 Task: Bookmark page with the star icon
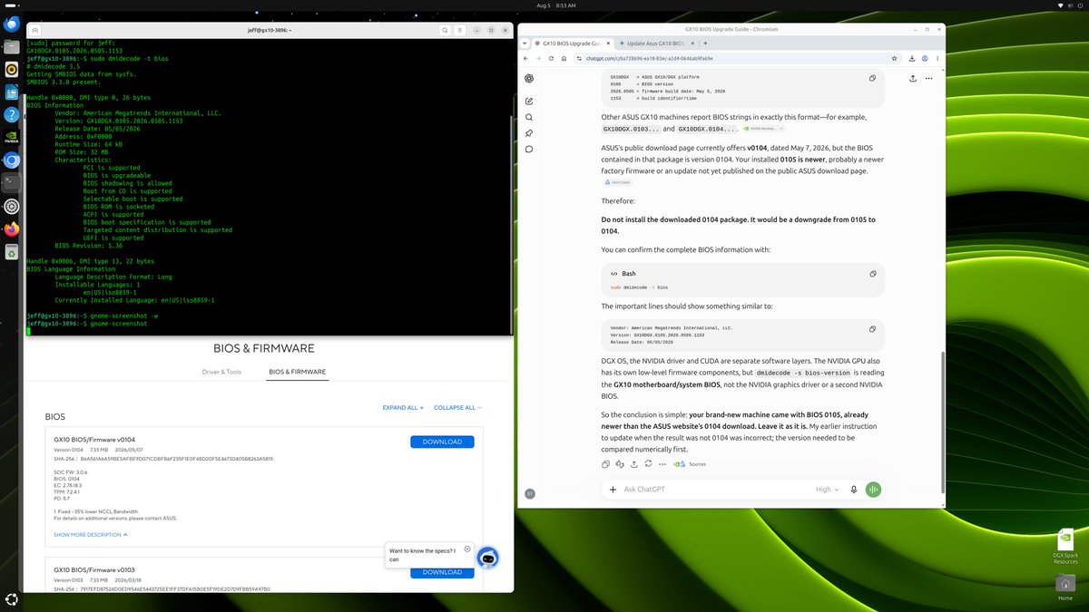(896, 58)
